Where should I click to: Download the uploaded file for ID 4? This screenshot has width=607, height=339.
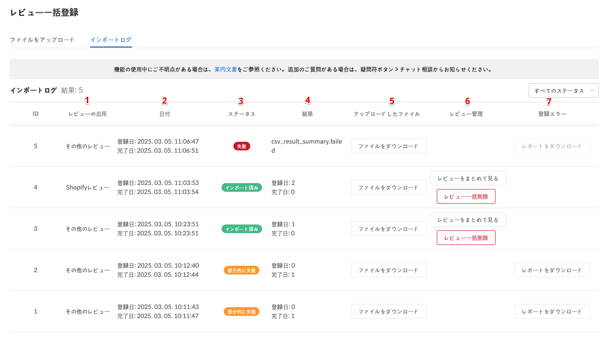[x=388, y=187]
